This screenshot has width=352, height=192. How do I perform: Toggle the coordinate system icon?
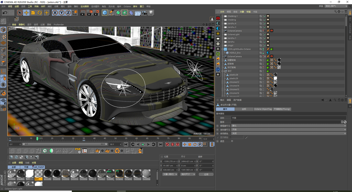point(75,13)
